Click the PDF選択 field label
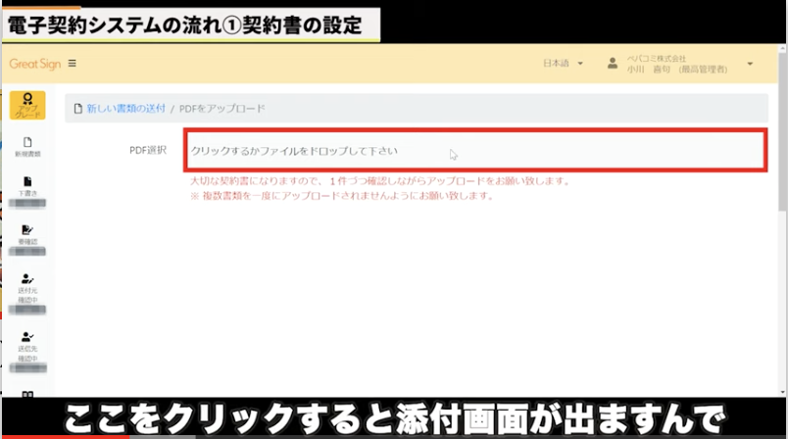The height and width of the screenshot is (439, 788). [149, 151]
